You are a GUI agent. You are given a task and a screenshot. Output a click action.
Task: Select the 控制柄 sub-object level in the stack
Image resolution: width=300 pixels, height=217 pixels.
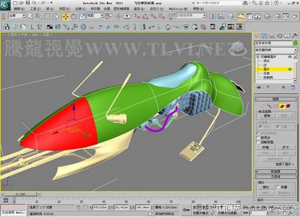point(268,77)
